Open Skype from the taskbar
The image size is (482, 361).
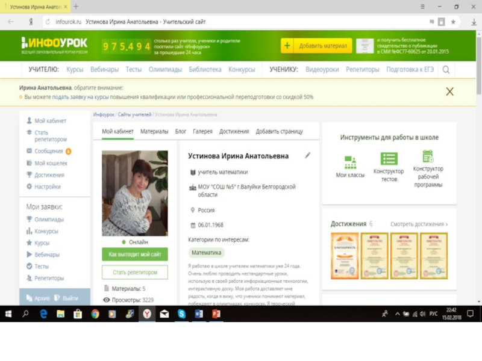pos(181,313)
